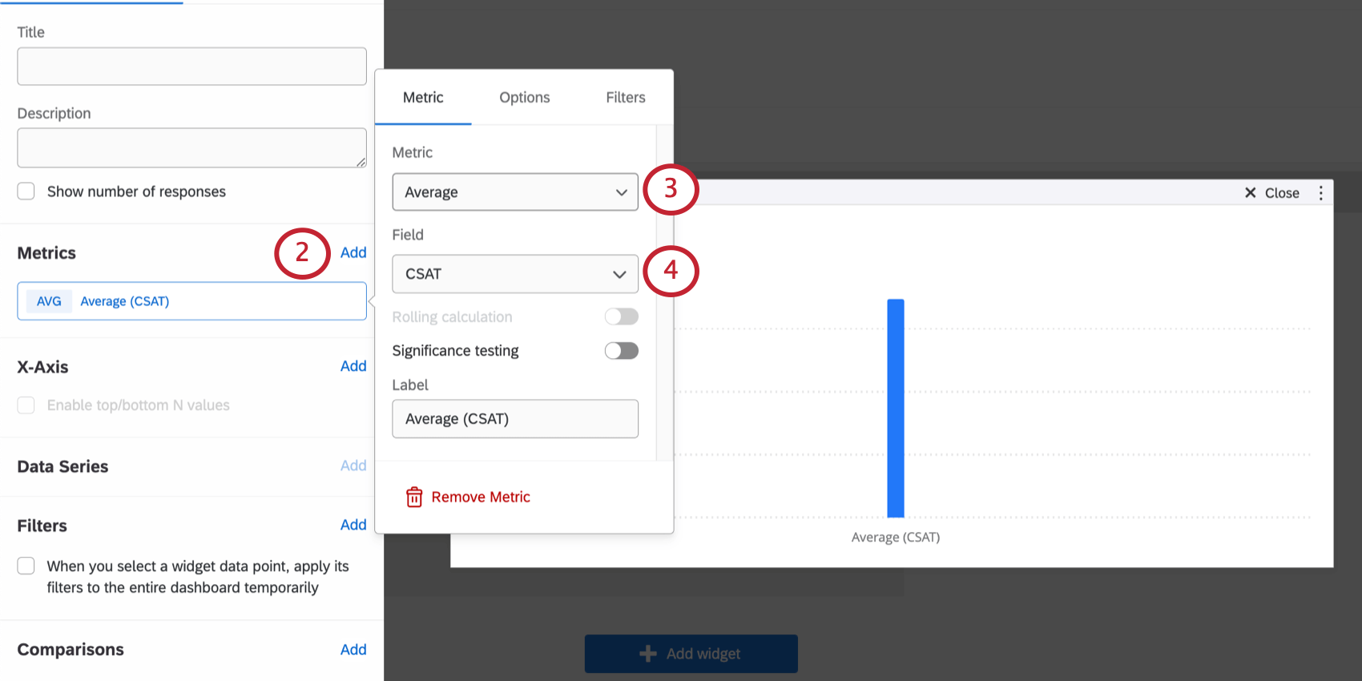Click the plus icon on Add widget
1362x681 pixels.
(648, 654)
